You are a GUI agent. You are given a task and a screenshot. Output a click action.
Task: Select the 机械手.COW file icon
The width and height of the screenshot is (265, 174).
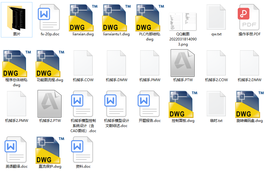83,63
